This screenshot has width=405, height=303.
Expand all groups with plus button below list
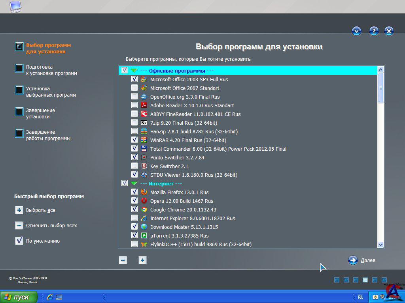[143, 260]
